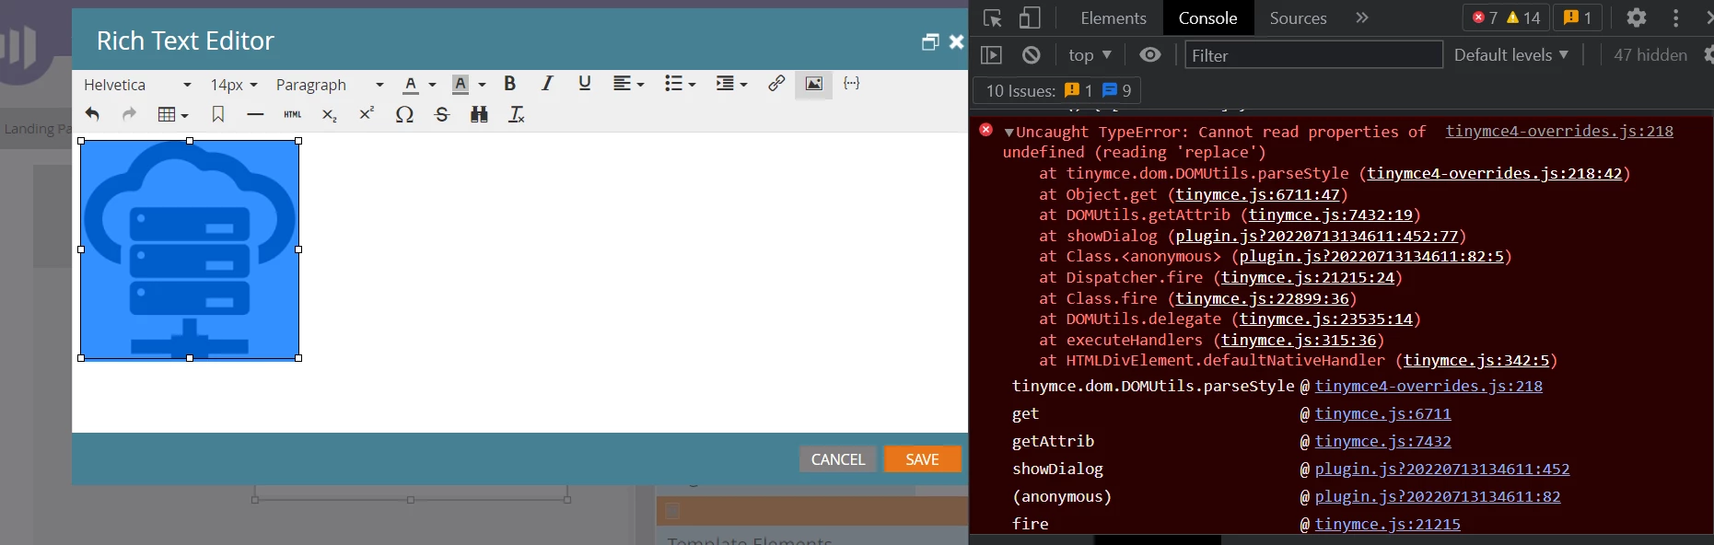Click the 1 issue badge in DevTools toolbar
Image resolution: width=1714 pixels, height=545 pixels.
pos(1578,17)
